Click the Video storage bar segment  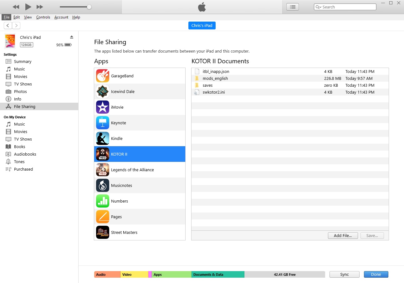[134, 275]
